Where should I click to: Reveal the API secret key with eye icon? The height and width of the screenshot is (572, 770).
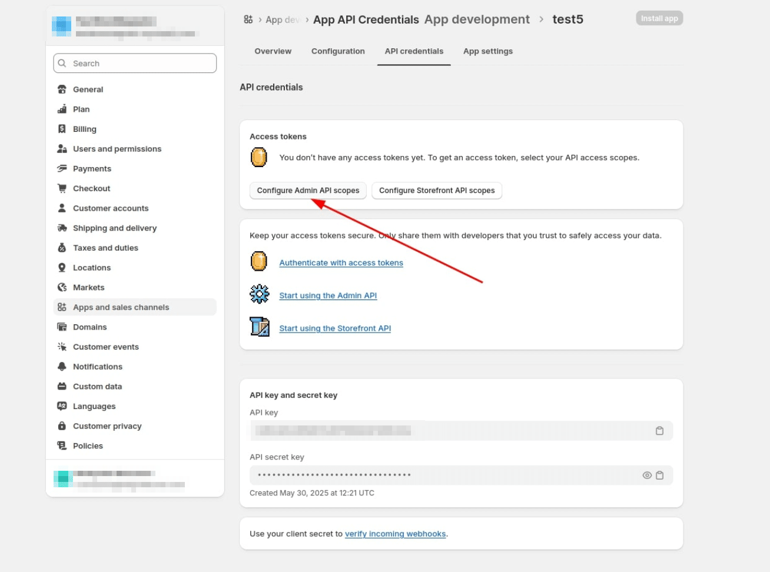(x=647, y=475)
